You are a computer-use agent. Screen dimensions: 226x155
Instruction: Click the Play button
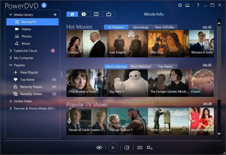point(113,148)
